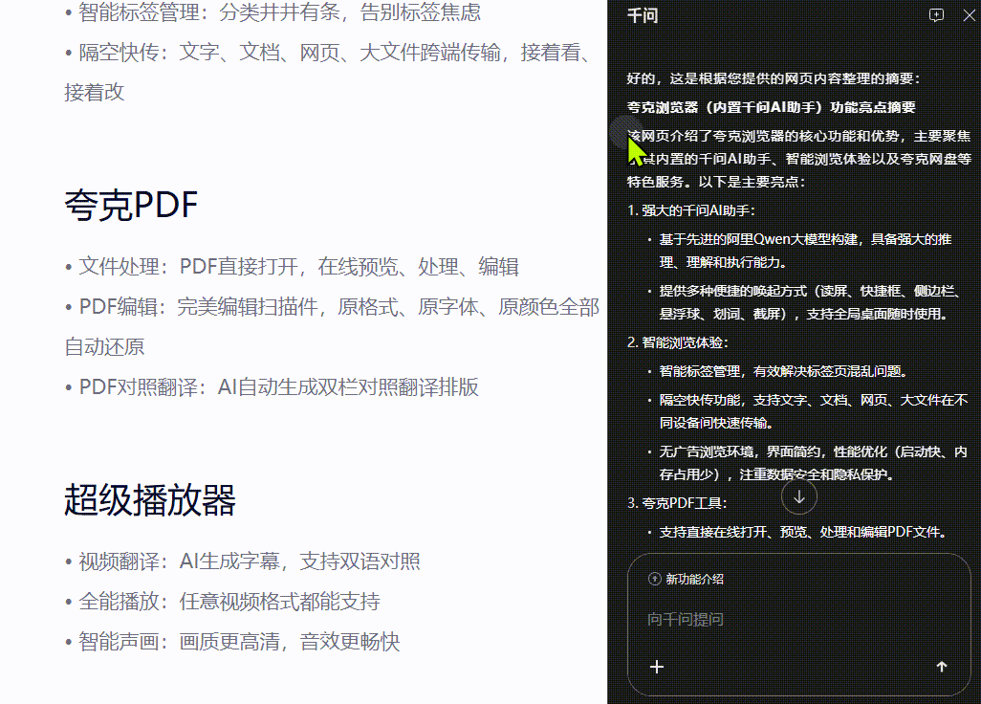Viewport: 981px width, 704px height.
Task: Click the list entry 智能浏览体验
Action: 689,341
